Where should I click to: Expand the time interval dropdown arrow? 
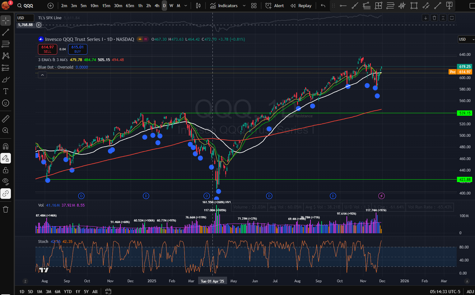186,6
